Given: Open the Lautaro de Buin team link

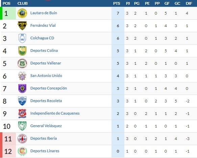Looking at the screenshot, I should (44, 13).
